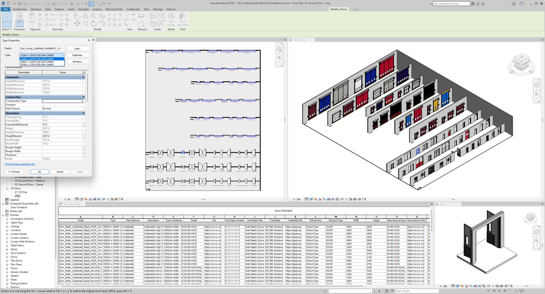Click the Duplicate... button

coord(78,55)
